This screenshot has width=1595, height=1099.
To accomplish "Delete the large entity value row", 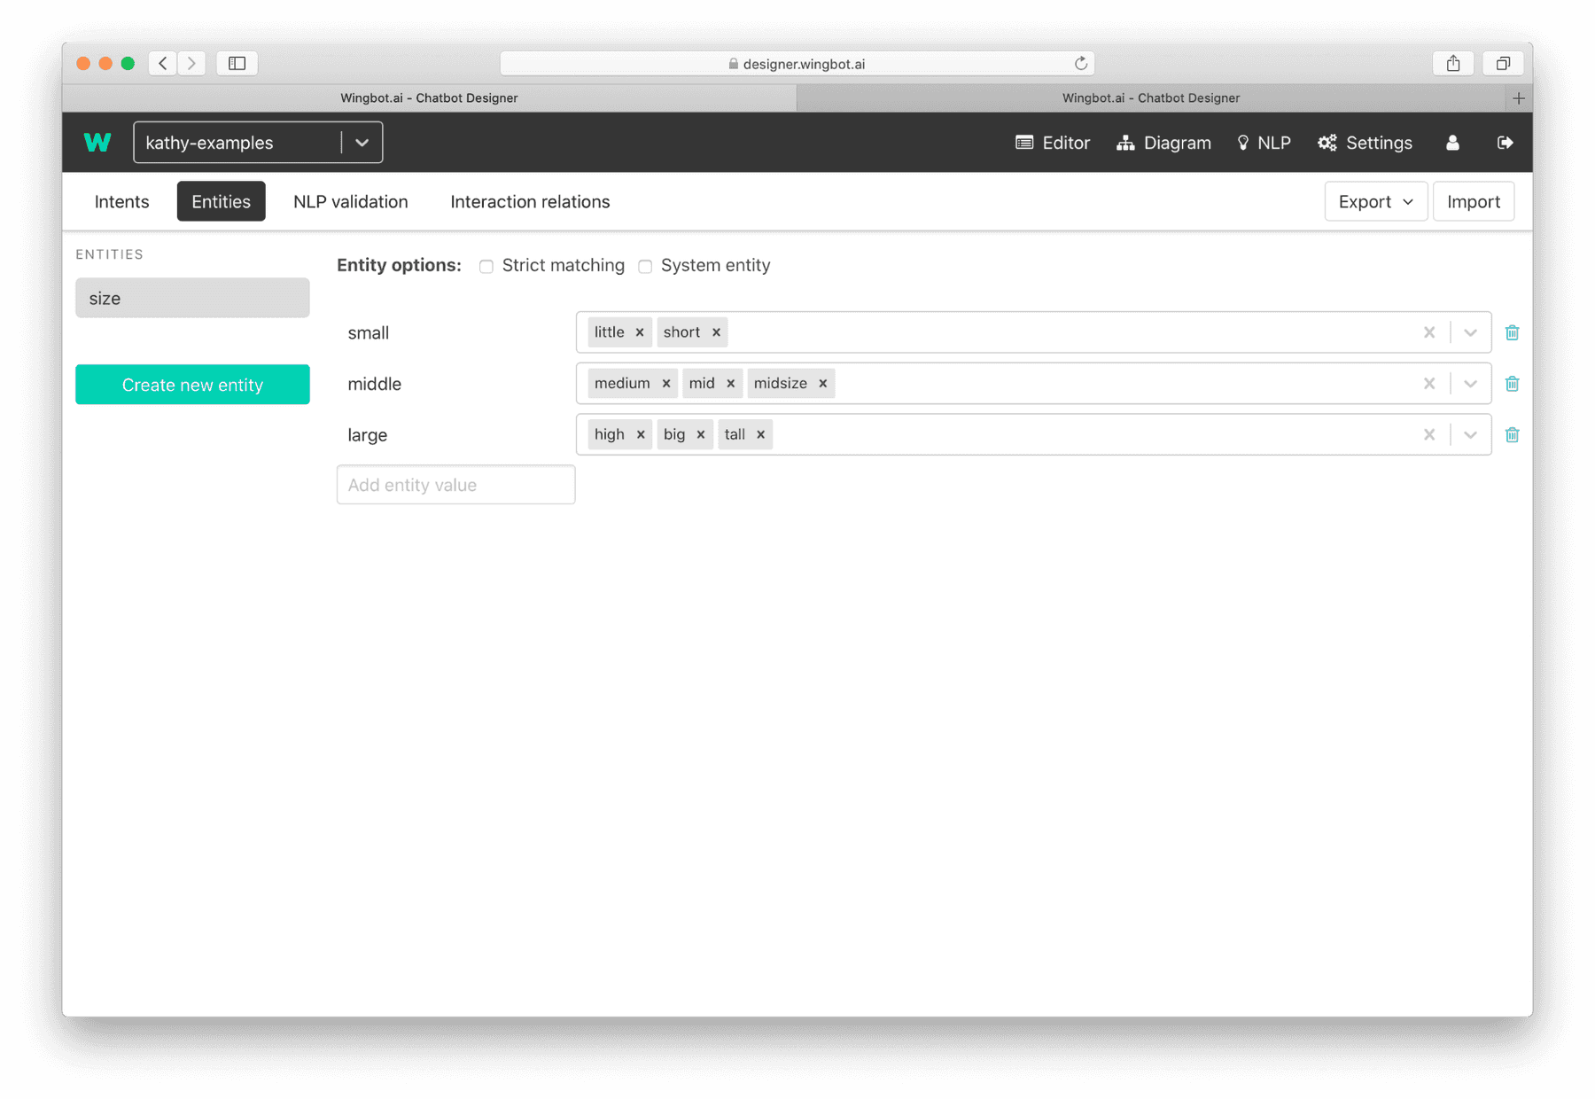I will pyautogui.click(x=1513, y=434).
